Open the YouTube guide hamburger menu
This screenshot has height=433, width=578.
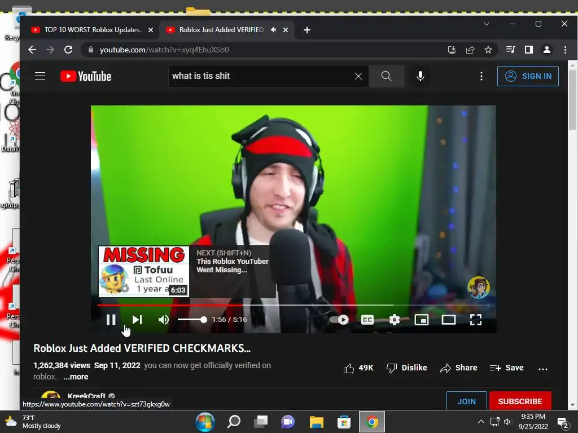tap(40, 76)
